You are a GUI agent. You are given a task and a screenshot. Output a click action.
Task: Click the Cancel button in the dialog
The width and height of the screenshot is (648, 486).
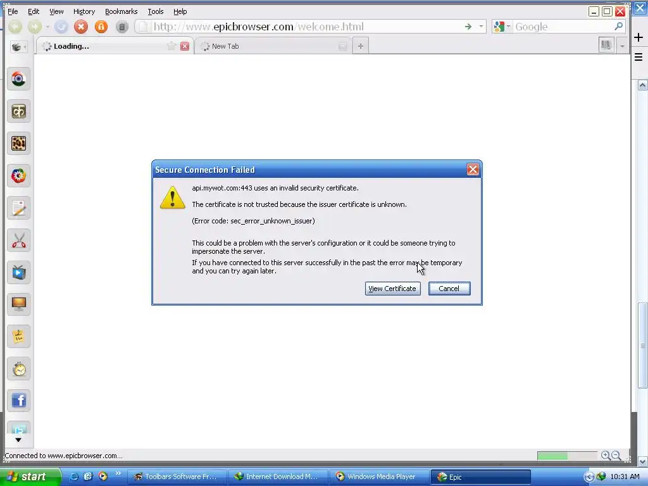(449, 289)
